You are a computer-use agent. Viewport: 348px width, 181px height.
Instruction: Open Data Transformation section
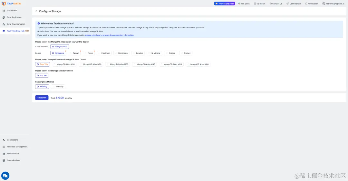(x=16, y=24)
